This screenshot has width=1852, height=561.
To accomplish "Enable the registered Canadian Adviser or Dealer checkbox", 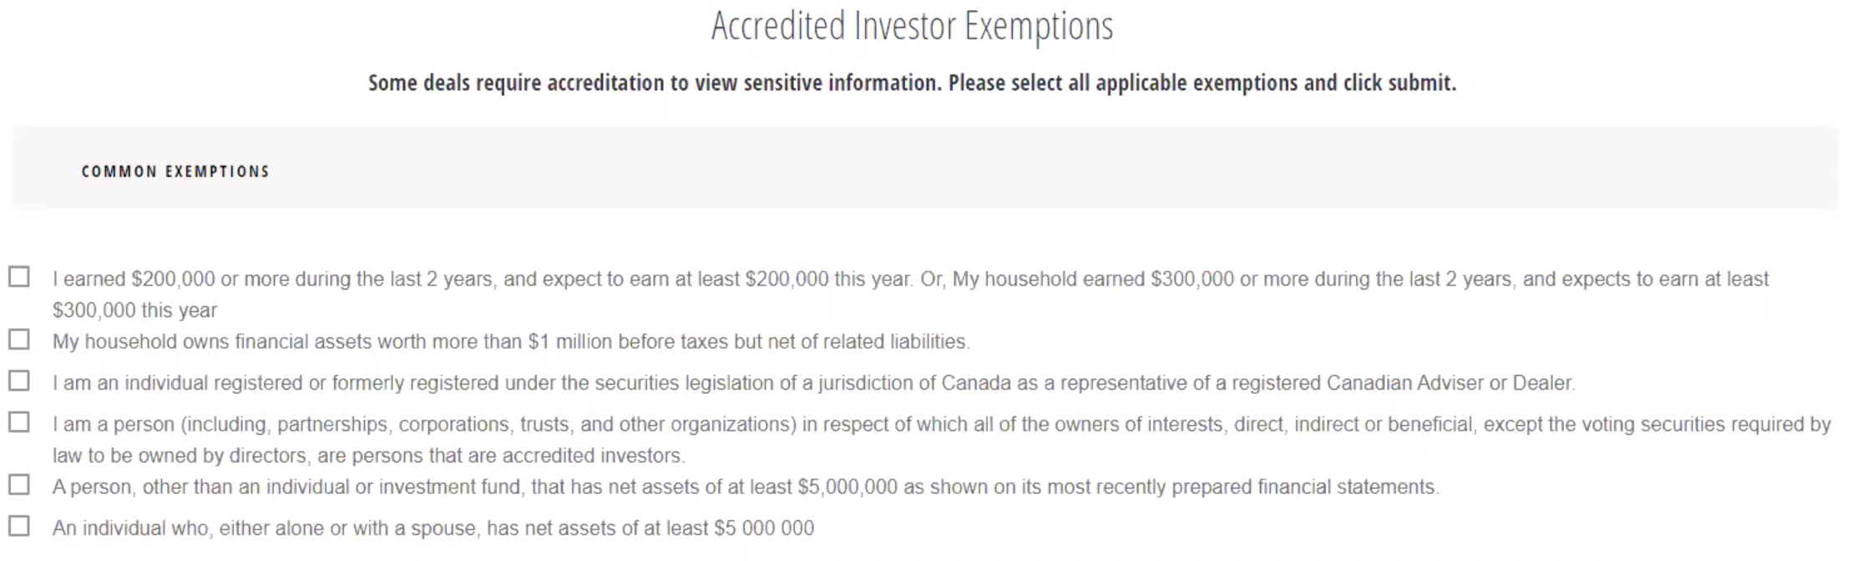I will pyautogui.click(x=19, y=381).
